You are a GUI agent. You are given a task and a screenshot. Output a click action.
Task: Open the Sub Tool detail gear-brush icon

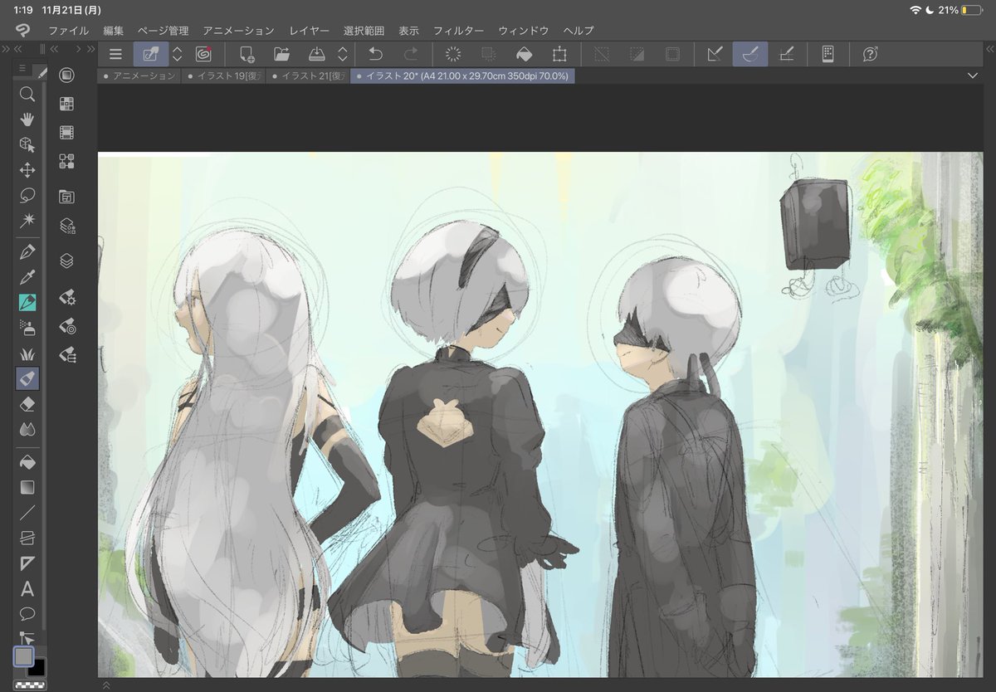(67, 297)
